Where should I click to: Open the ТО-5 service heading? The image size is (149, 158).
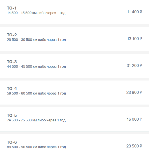coord(12,115)
